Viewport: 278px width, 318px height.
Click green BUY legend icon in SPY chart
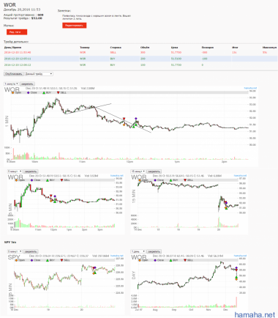[x=48, y=260]
